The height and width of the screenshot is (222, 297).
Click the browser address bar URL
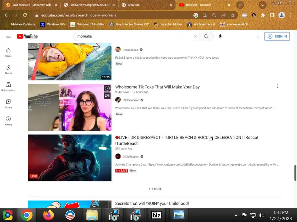[x=79, y=15]
